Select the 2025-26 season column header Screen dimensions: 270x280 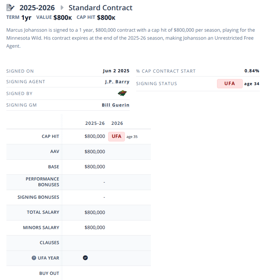click(x=95, y=123)
